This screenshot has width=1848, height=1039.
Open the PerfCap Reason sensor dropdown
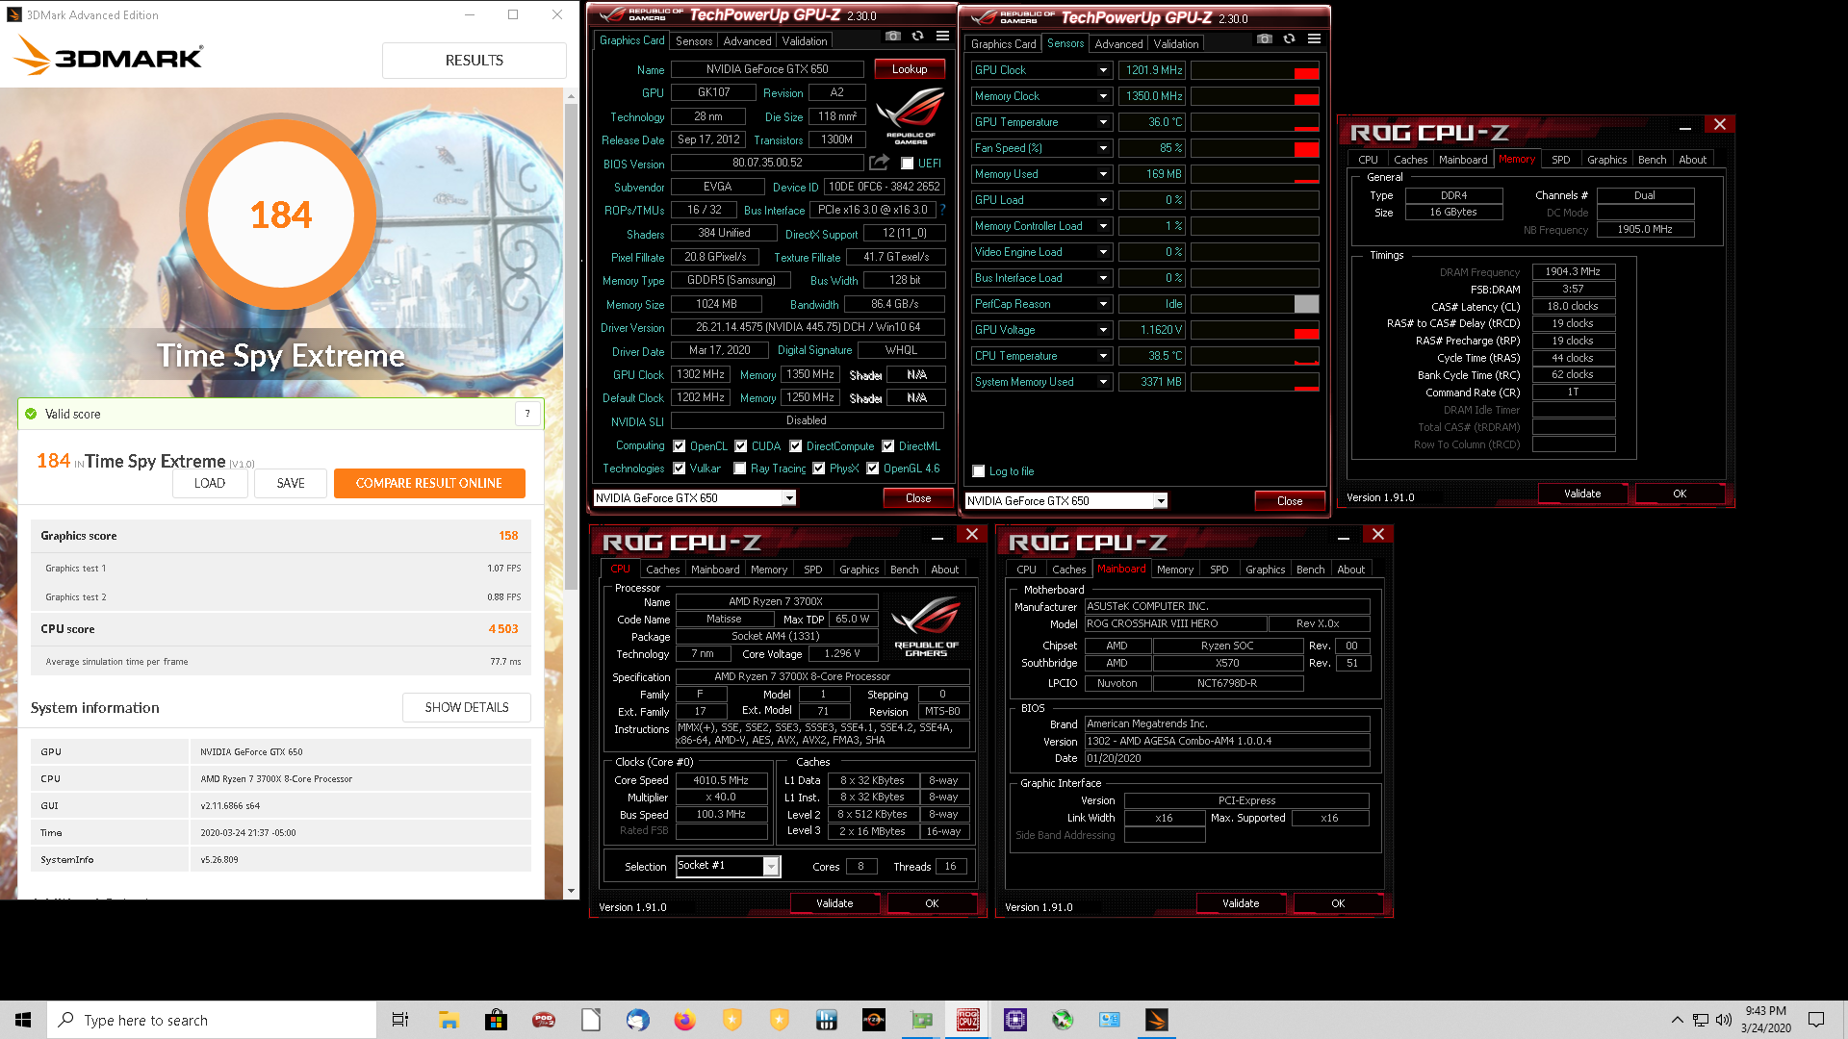click(1103, 304)
